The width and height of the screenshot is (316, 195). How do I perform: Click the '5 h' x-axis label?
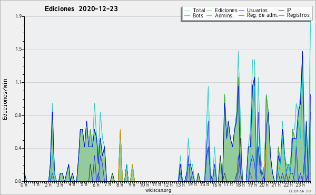point(84,184)
